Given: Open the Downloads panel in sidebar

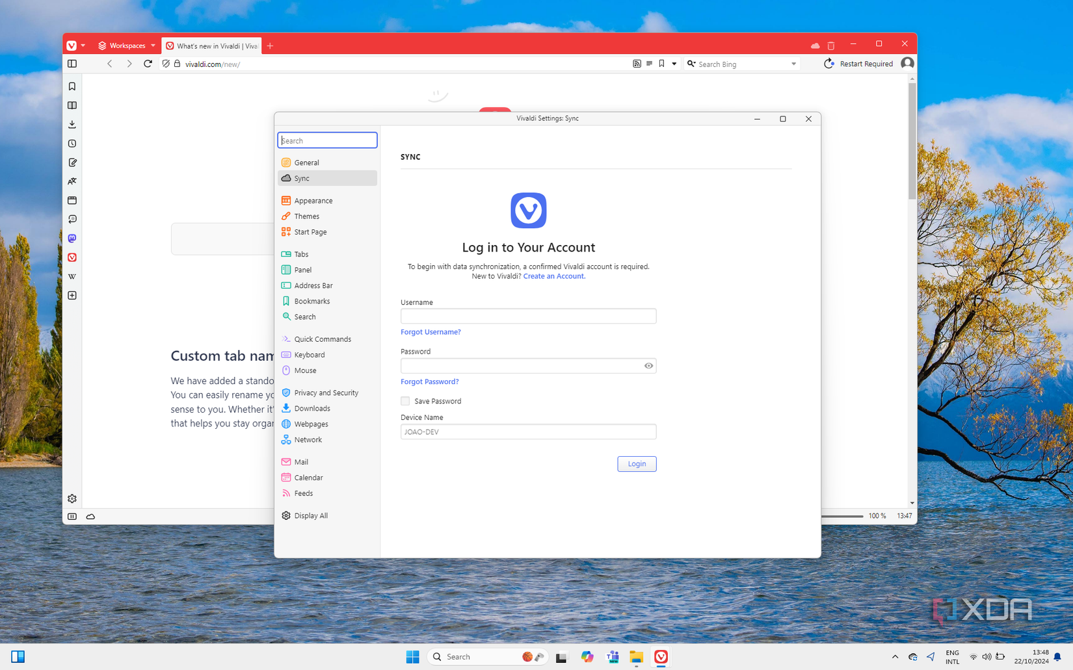Looking at the screenshot, I should [x=72, y=124].
